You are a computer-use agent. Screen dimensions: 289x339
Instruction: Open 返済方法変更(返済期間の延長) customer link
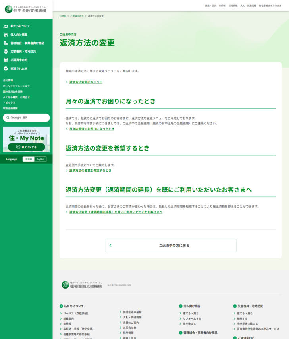click(116, 212)
